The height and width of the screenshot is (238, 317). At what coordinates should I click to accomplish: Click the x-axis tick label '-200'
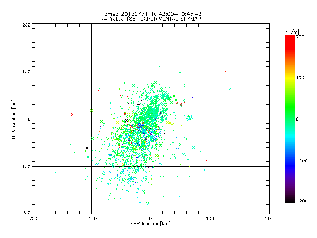pyautogui.click(x=32, y=219)
